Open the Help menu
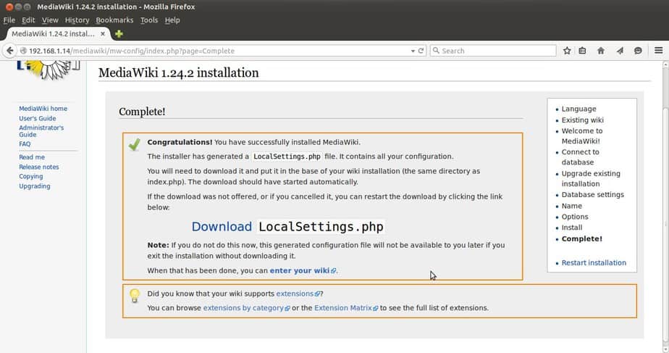Image resolution: width=669 pixels, height=353 pixels. coord(172,20)
